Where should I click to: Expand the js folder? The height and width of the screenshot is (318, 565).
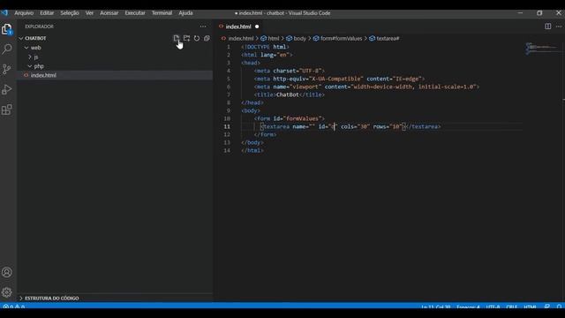tap(30, 57)
